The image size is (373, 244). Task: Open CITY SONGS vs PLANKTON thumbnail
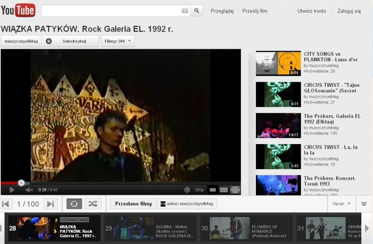(278, 63)
